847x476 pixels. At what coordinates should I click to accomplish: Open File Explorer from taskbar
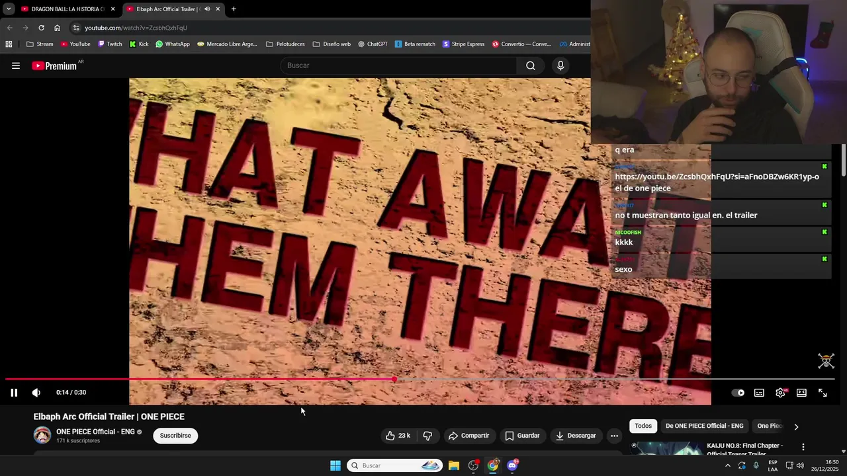(x=454, y=465)
